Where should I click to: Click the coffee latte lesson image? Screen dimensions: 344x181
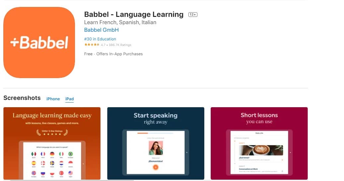point(261,150)
